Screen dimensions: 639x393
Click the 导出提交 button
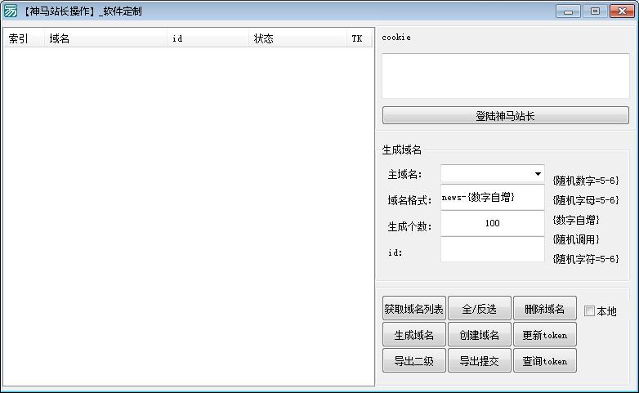point(479,361)
